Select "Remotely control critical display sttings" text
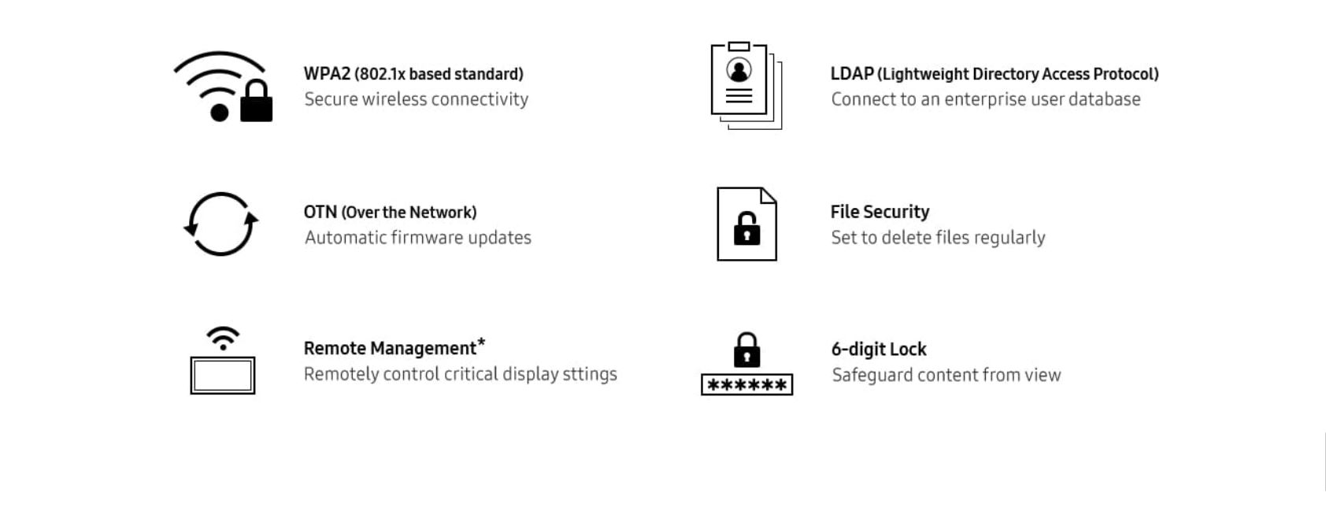The width and height of the screenshot is (1326, 515). click(x=460, y=374)
